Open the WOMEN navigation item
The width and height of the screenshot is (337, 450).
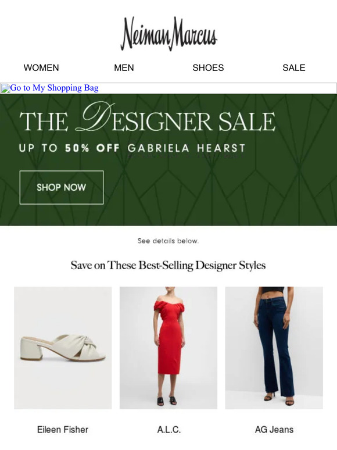pos(41,67)
